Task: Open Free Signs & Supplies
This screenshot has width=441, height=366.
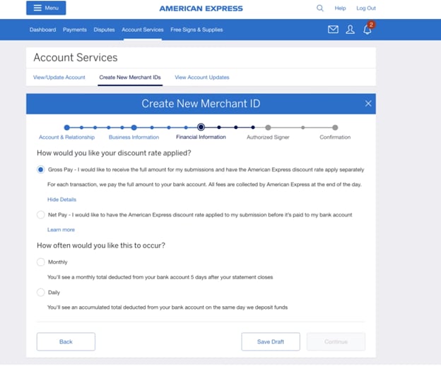Action: [196, 30]
